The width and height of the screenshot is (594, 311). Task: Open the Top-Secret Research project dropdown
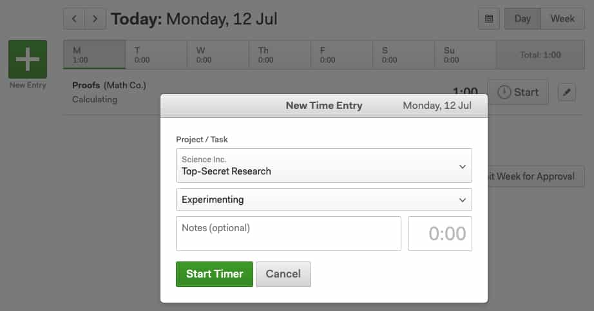point(324,165)
